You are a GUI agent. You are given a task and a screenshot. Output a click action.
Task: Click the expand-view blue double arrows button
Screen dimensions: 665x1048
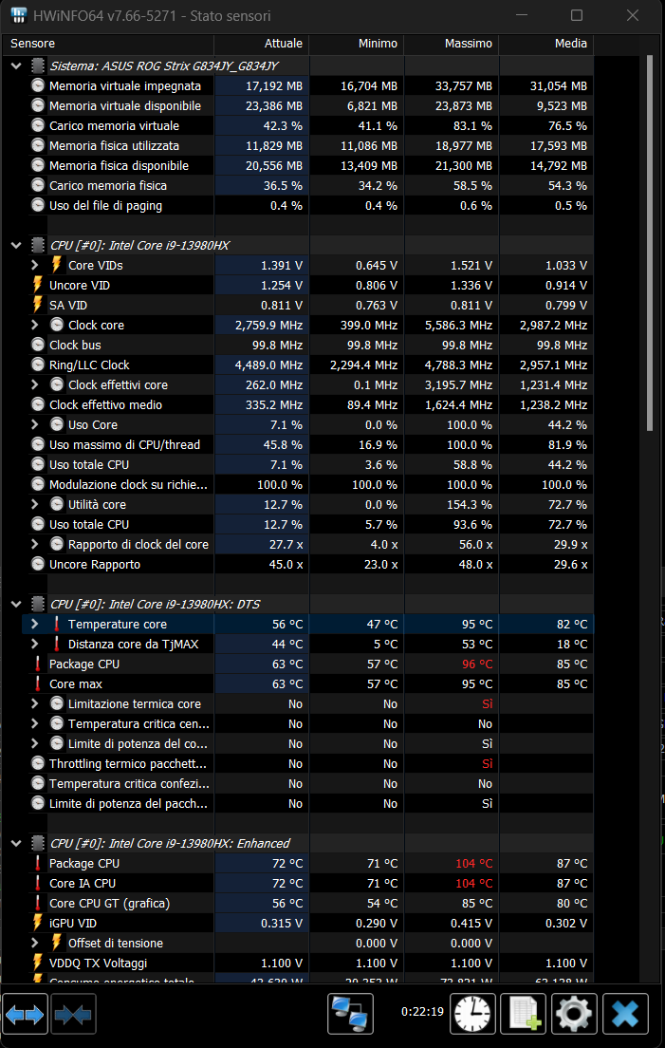(x=25, y=1013)
